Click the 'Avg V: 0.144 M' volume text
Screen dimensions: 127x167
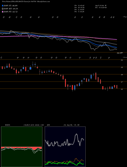[x=101, y=6]
